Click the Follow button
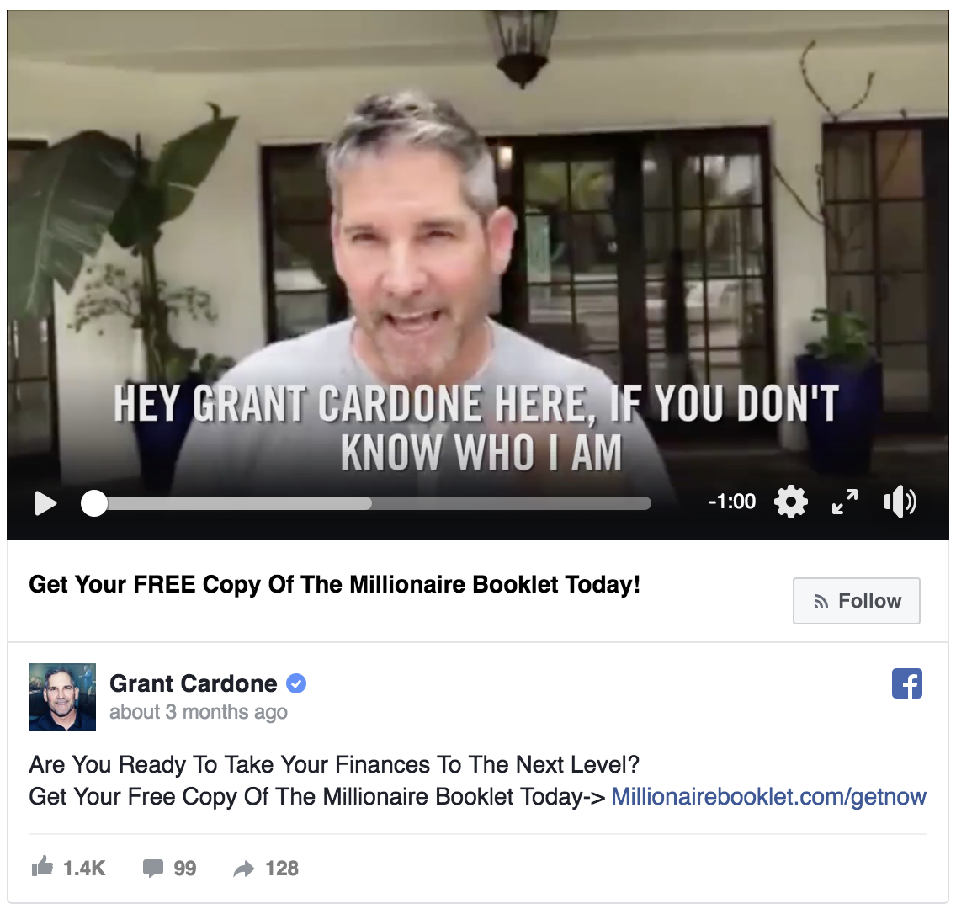Image resolution: width=956 pixels, height=914 pixels. pos(857,601)
